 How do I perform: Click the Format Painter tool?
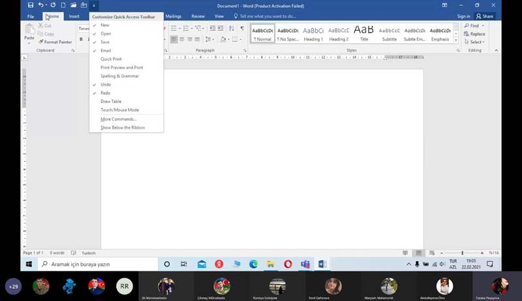55,42
